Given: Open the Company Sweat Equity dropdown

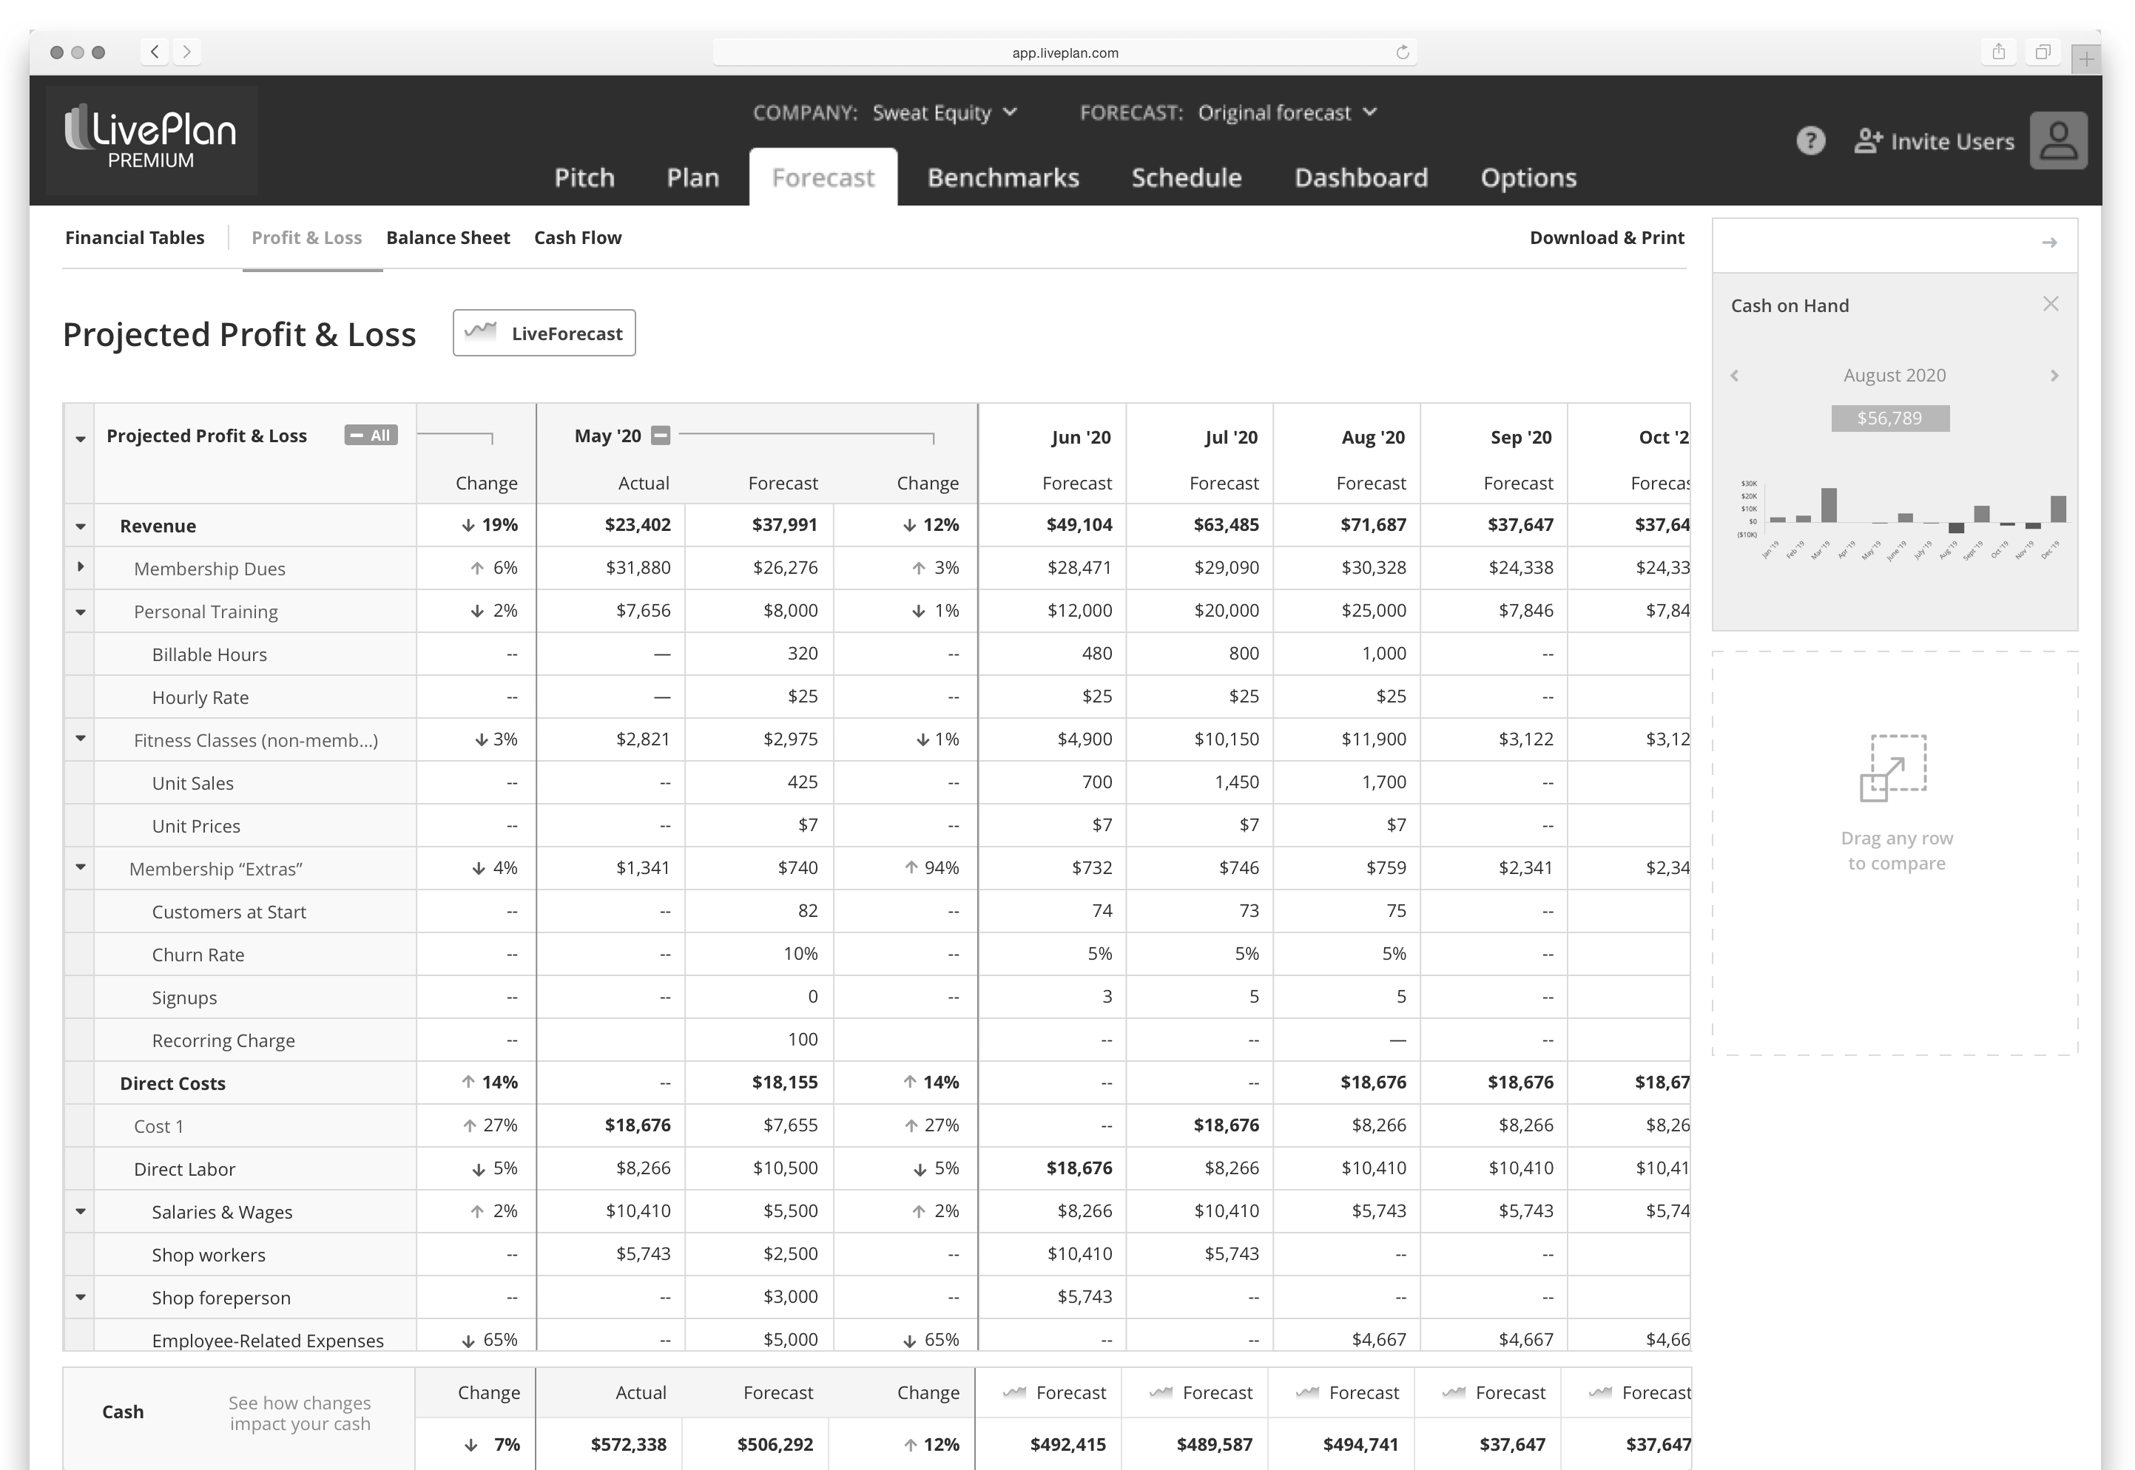Looking at the screenshot, I should point(945,112).
